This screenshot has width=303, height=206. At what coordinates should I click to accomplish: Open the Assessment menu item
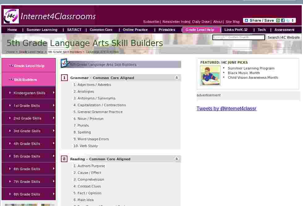[x=284, y=30]
